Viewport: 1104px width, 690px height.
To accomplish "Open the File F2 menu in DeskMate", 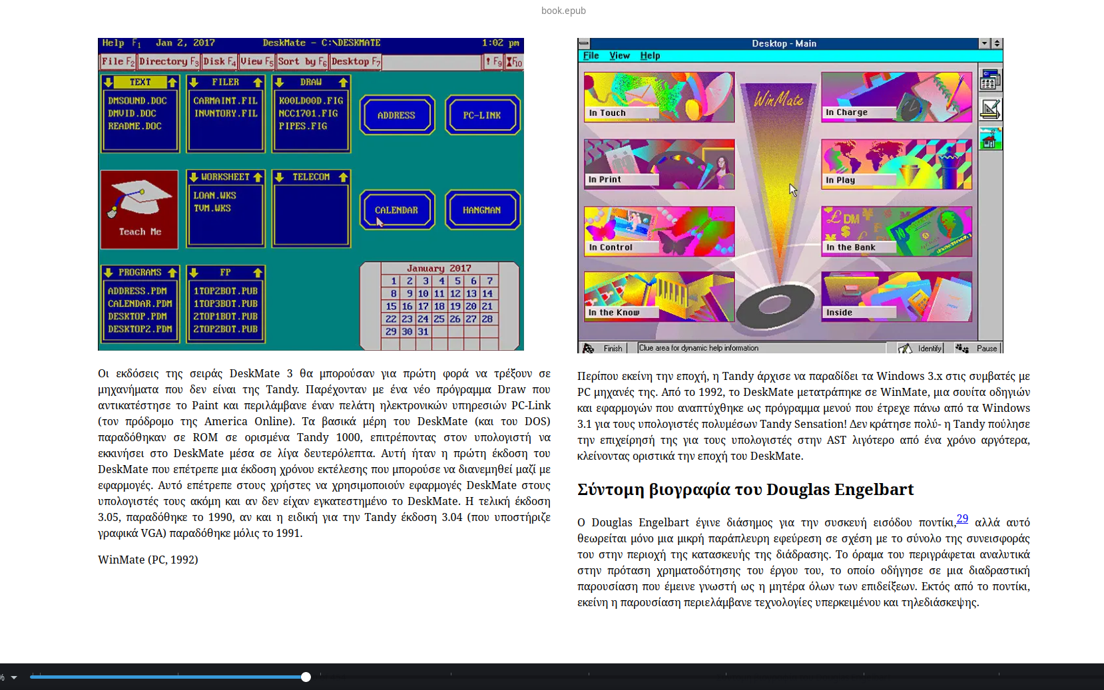I will point(117,61).
